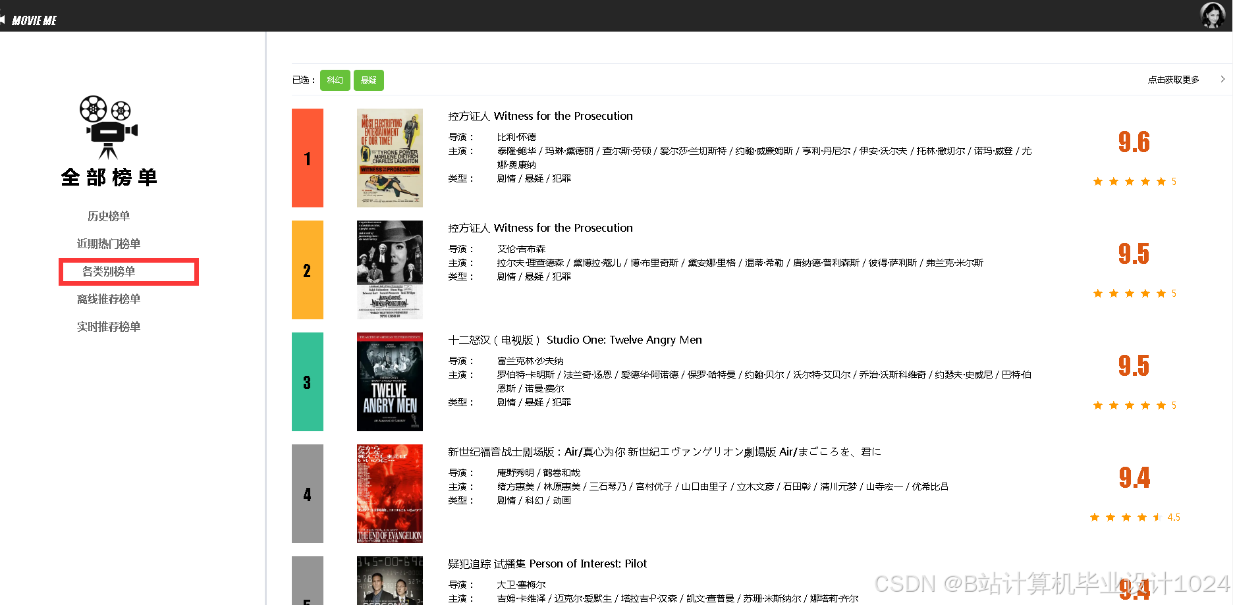Click the rank 2 控方证人 title
The image size is (1233, 605).
click(540, 228)
